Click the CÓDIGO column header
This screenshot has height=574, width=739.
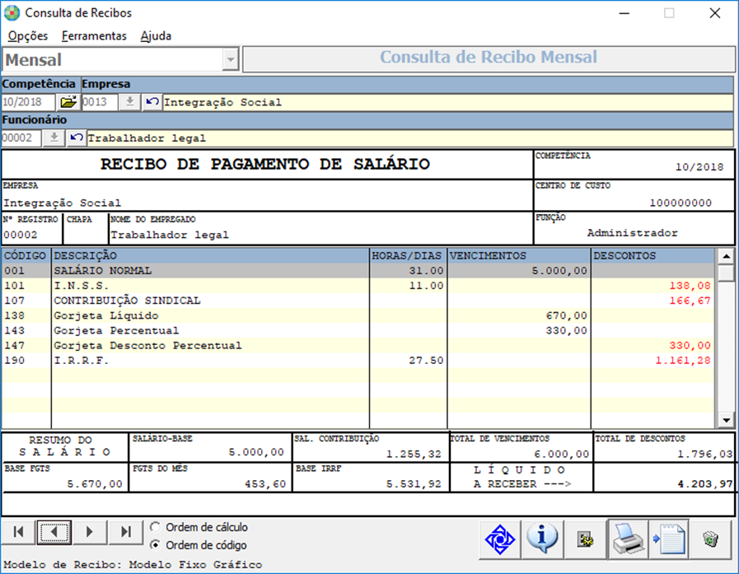[26, 255]
